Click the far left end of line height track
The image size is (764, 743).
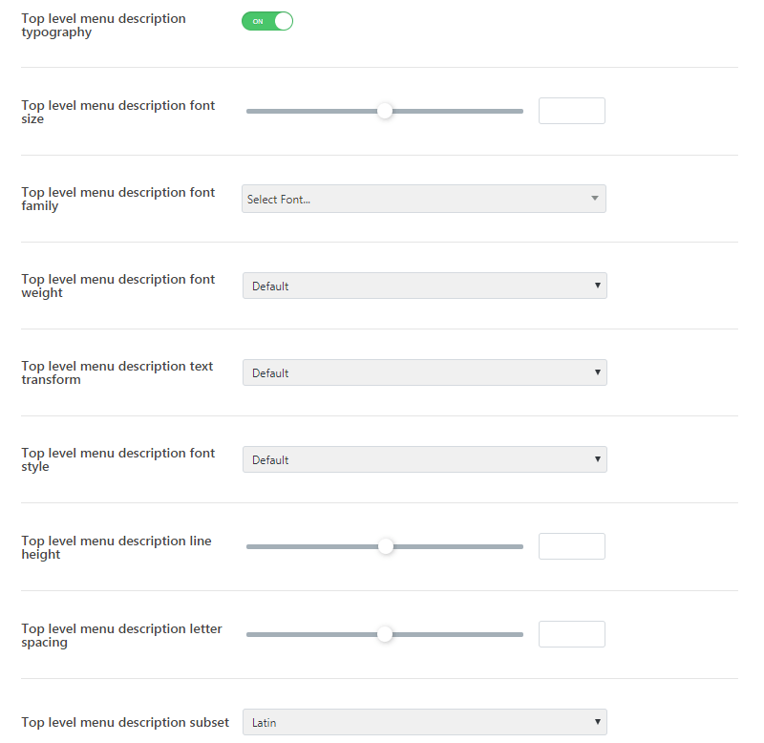pos(249,546)
